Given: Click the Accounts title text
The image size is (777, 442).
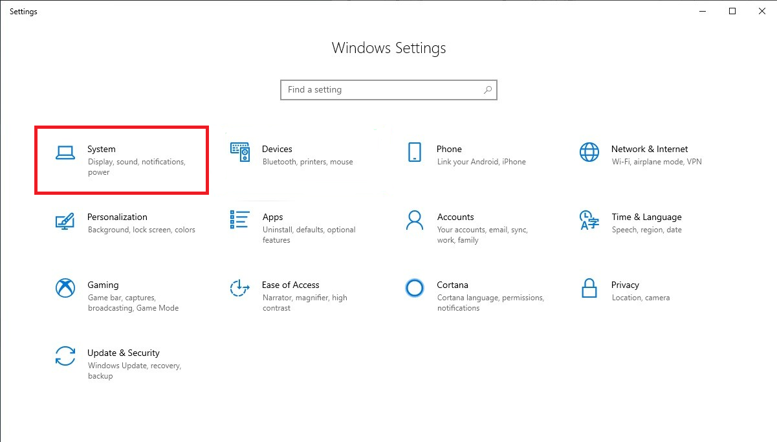Looking at the screenshot, I should [x=455, y=217].
